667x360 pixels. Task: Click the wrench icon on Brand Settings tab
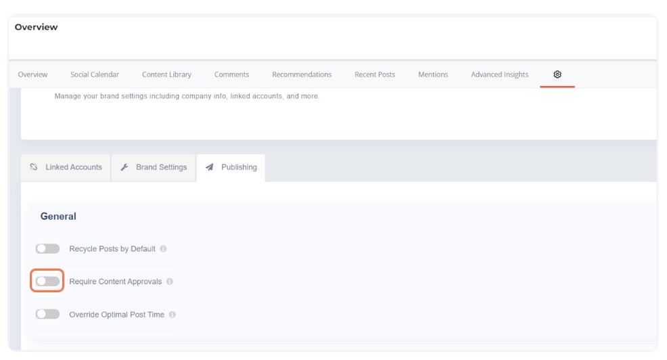[x=124, y=167]
